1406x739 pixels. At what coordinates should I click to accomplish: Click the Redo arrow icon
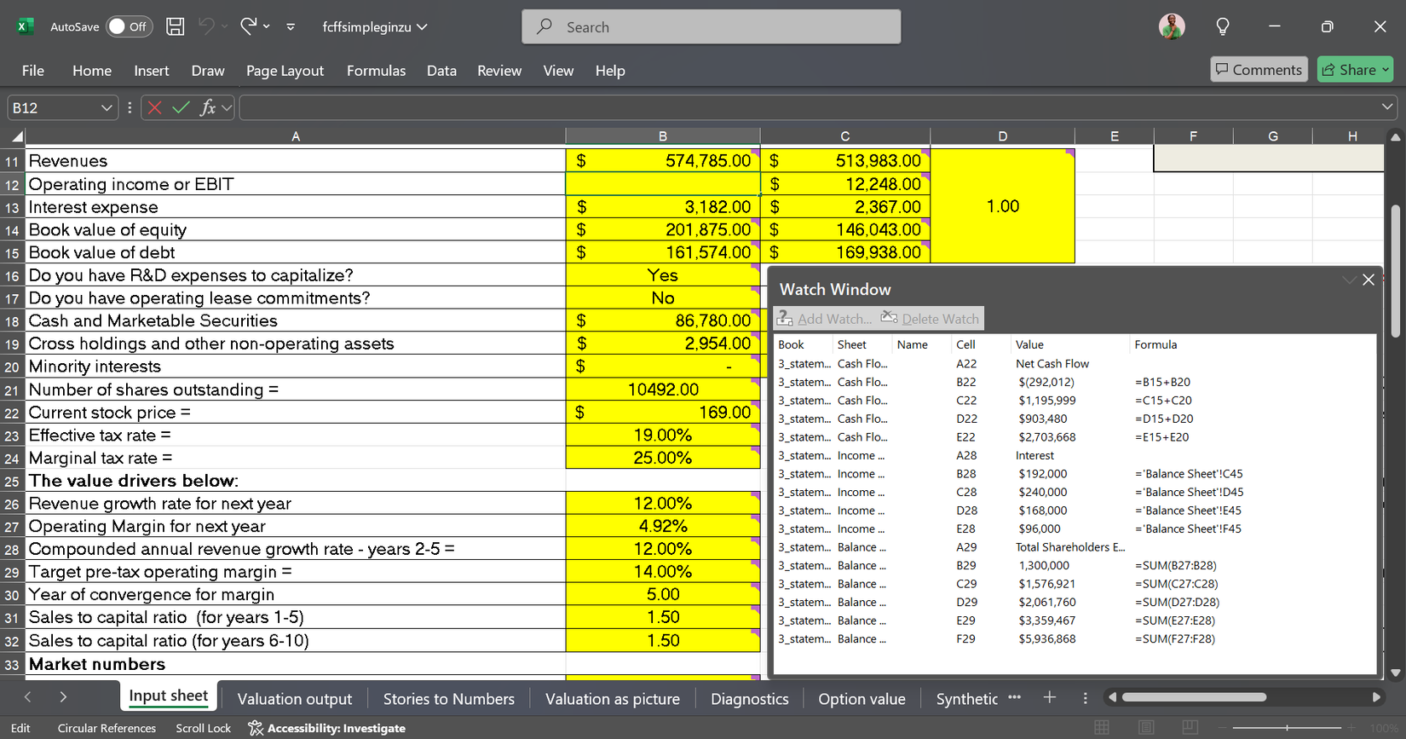point(248,26)
